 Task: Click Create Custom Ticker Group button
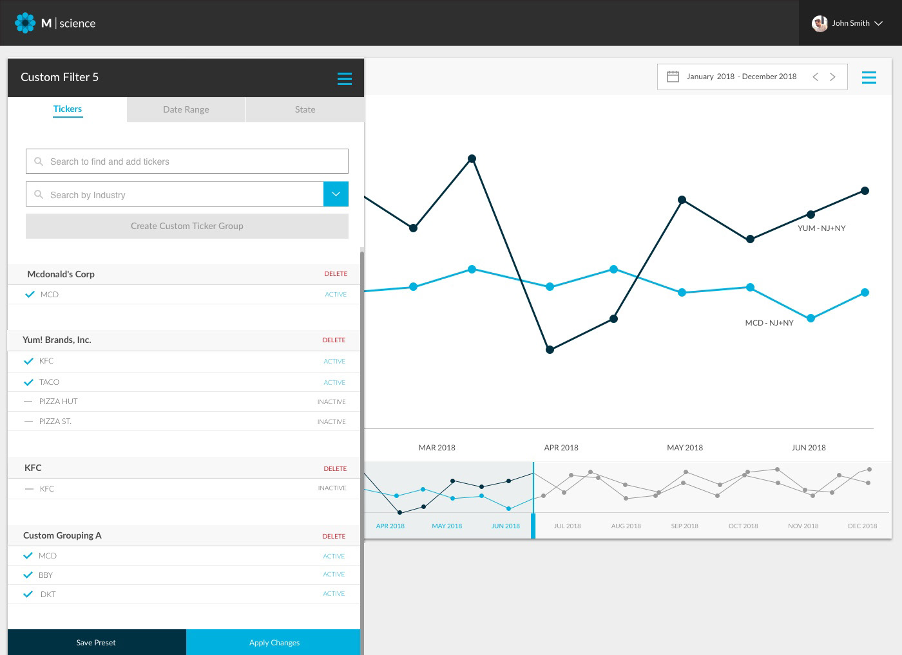(x=187, y=226)
